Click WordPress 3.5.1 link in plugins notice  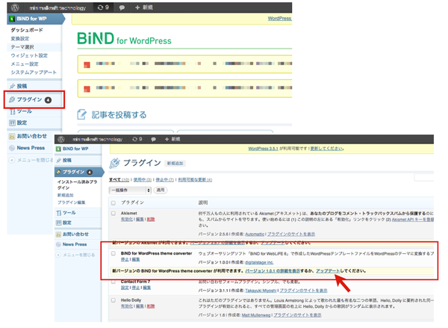tap(263, 149)
